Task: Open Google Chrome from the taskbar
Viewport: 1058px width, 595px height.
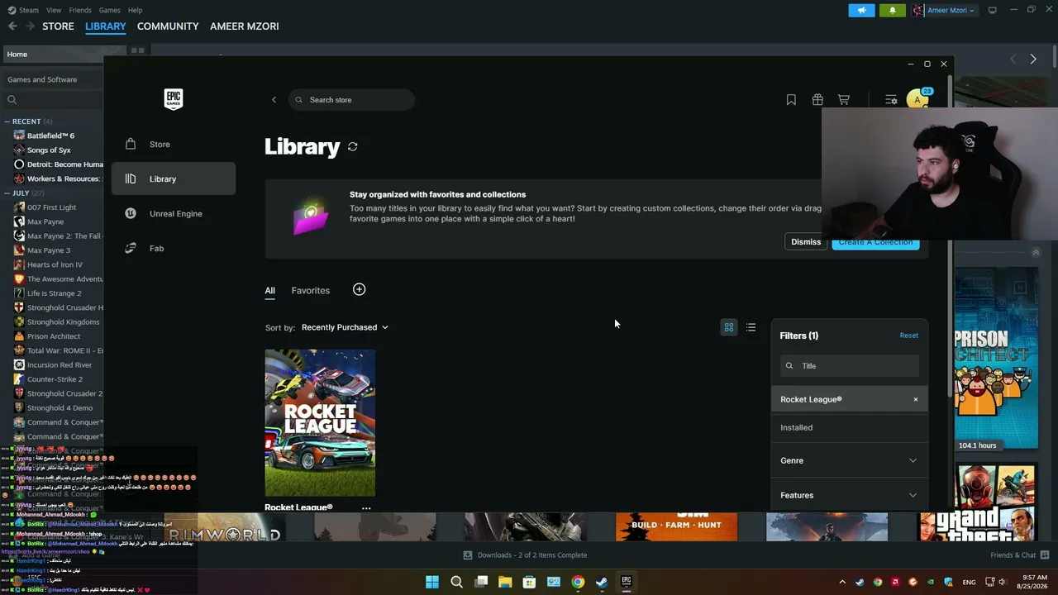Action: pyautogui.click(x=578, y=582)
